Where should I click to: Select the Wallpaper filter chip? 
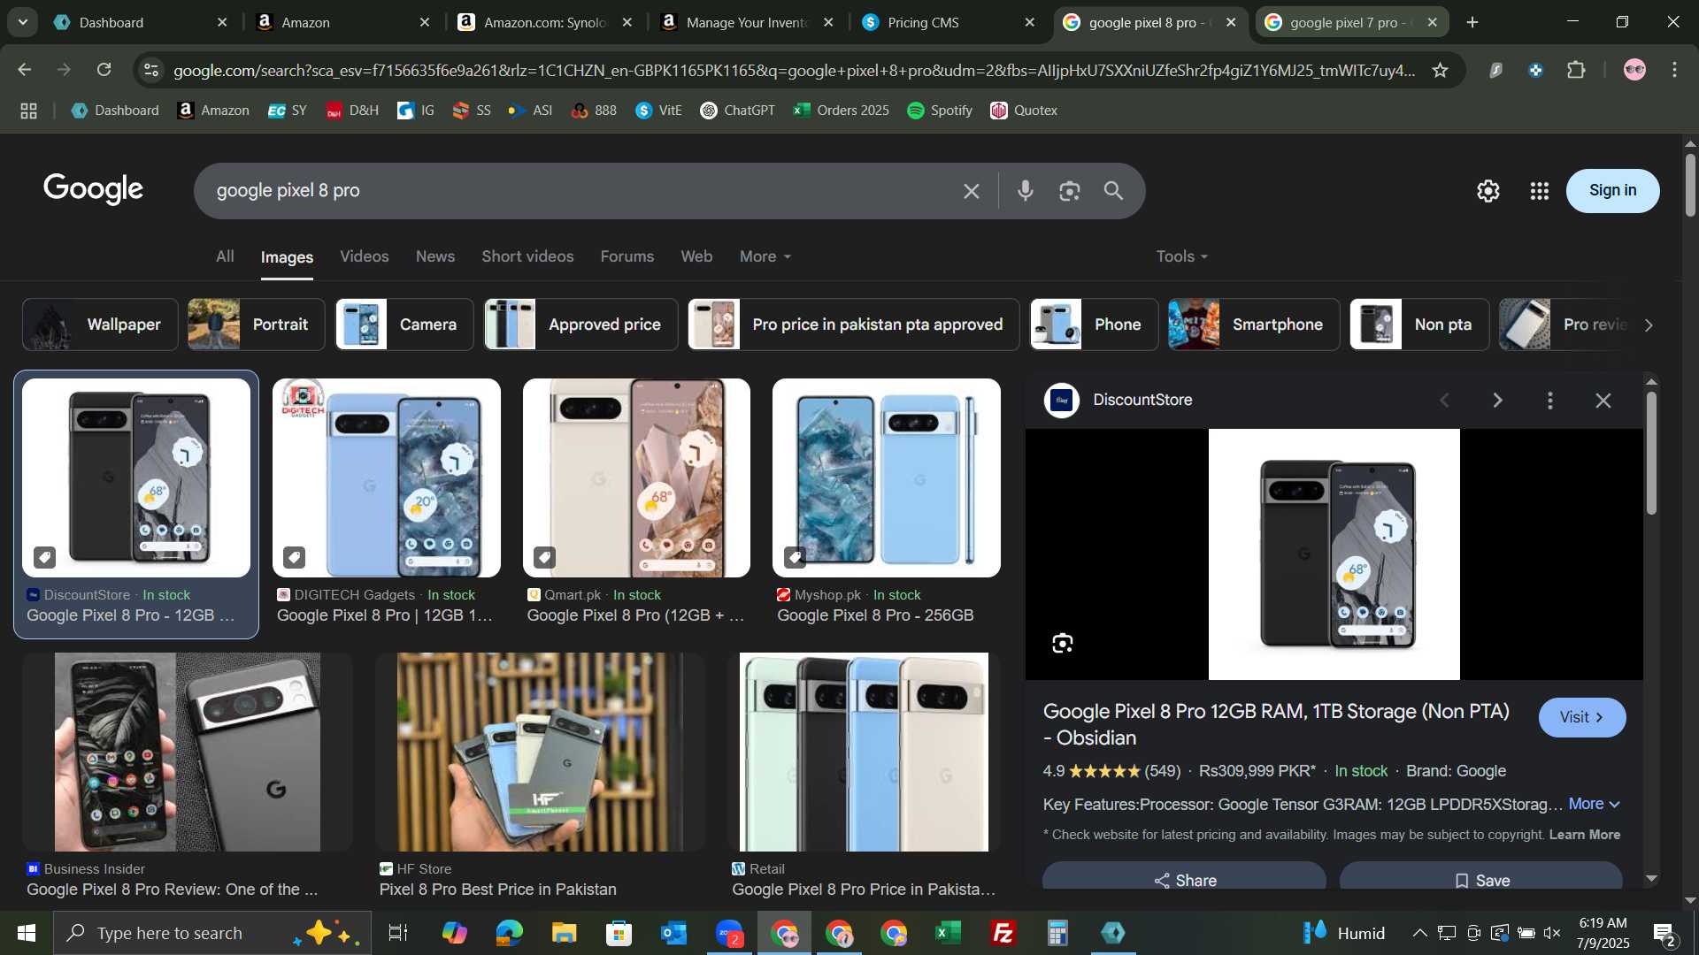pos(100,325)
